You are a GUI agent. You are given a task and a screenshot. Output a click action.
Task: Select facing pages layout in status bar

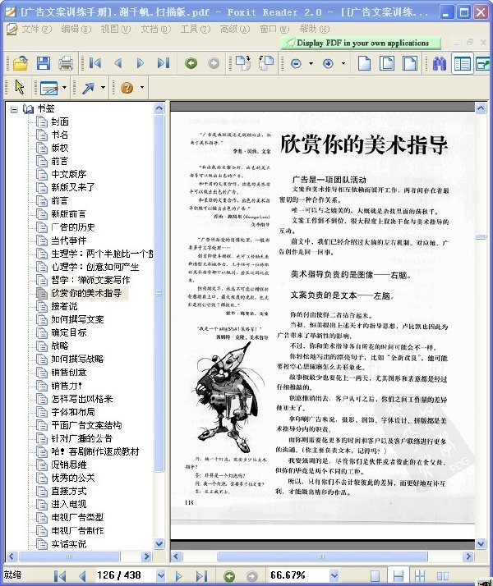tap(443, 576)
